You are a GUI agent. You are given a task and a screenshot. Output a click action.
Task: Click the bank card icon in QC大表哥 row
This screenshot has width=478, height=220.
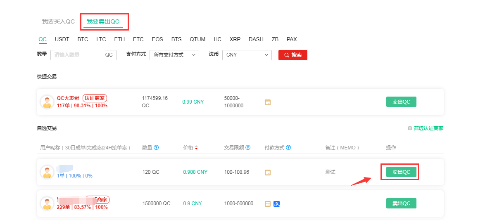(x=268, y=102)
